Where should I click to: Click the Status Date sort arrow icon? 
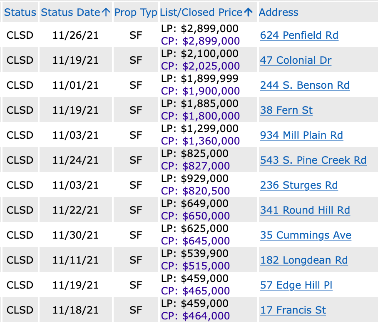point(106,12)
